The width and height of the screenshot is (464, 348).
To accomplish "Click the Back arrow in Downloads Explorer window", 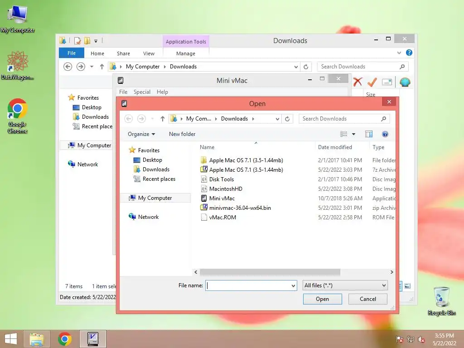I will (68, 67).
